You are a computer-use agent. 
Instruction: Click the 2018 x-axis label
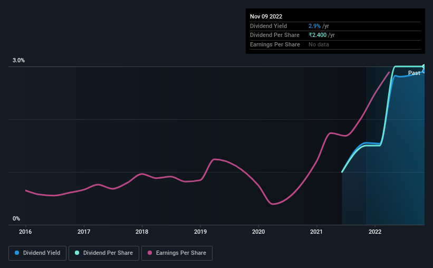point(142,231)
